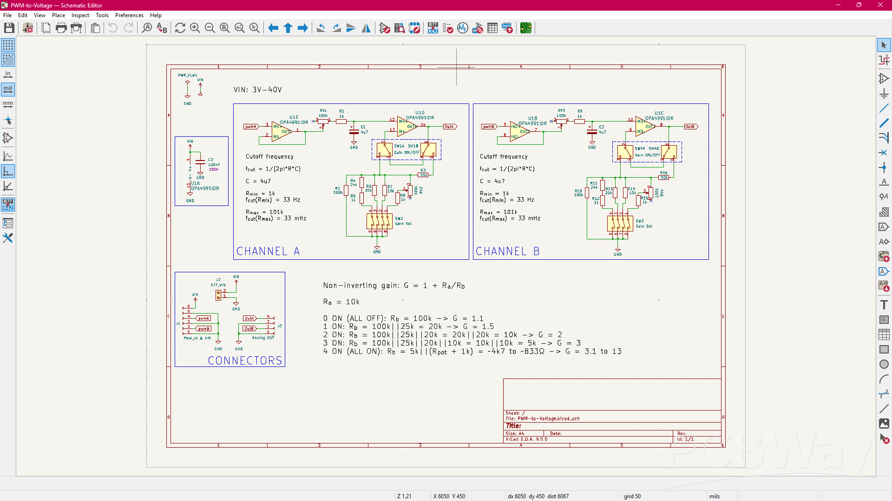Export the bill of materials

click(x=507, y=28)
